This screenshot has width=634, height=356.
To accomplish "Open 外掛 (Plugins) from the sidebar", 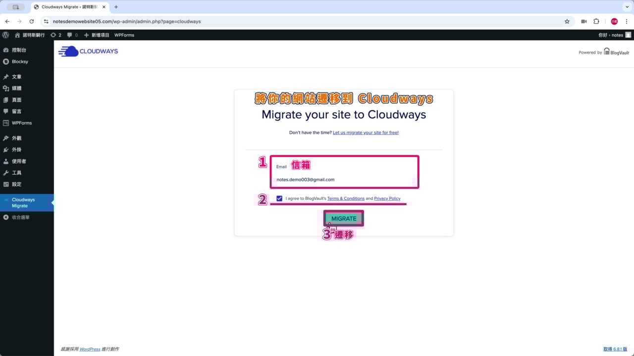I will point(16,149).
